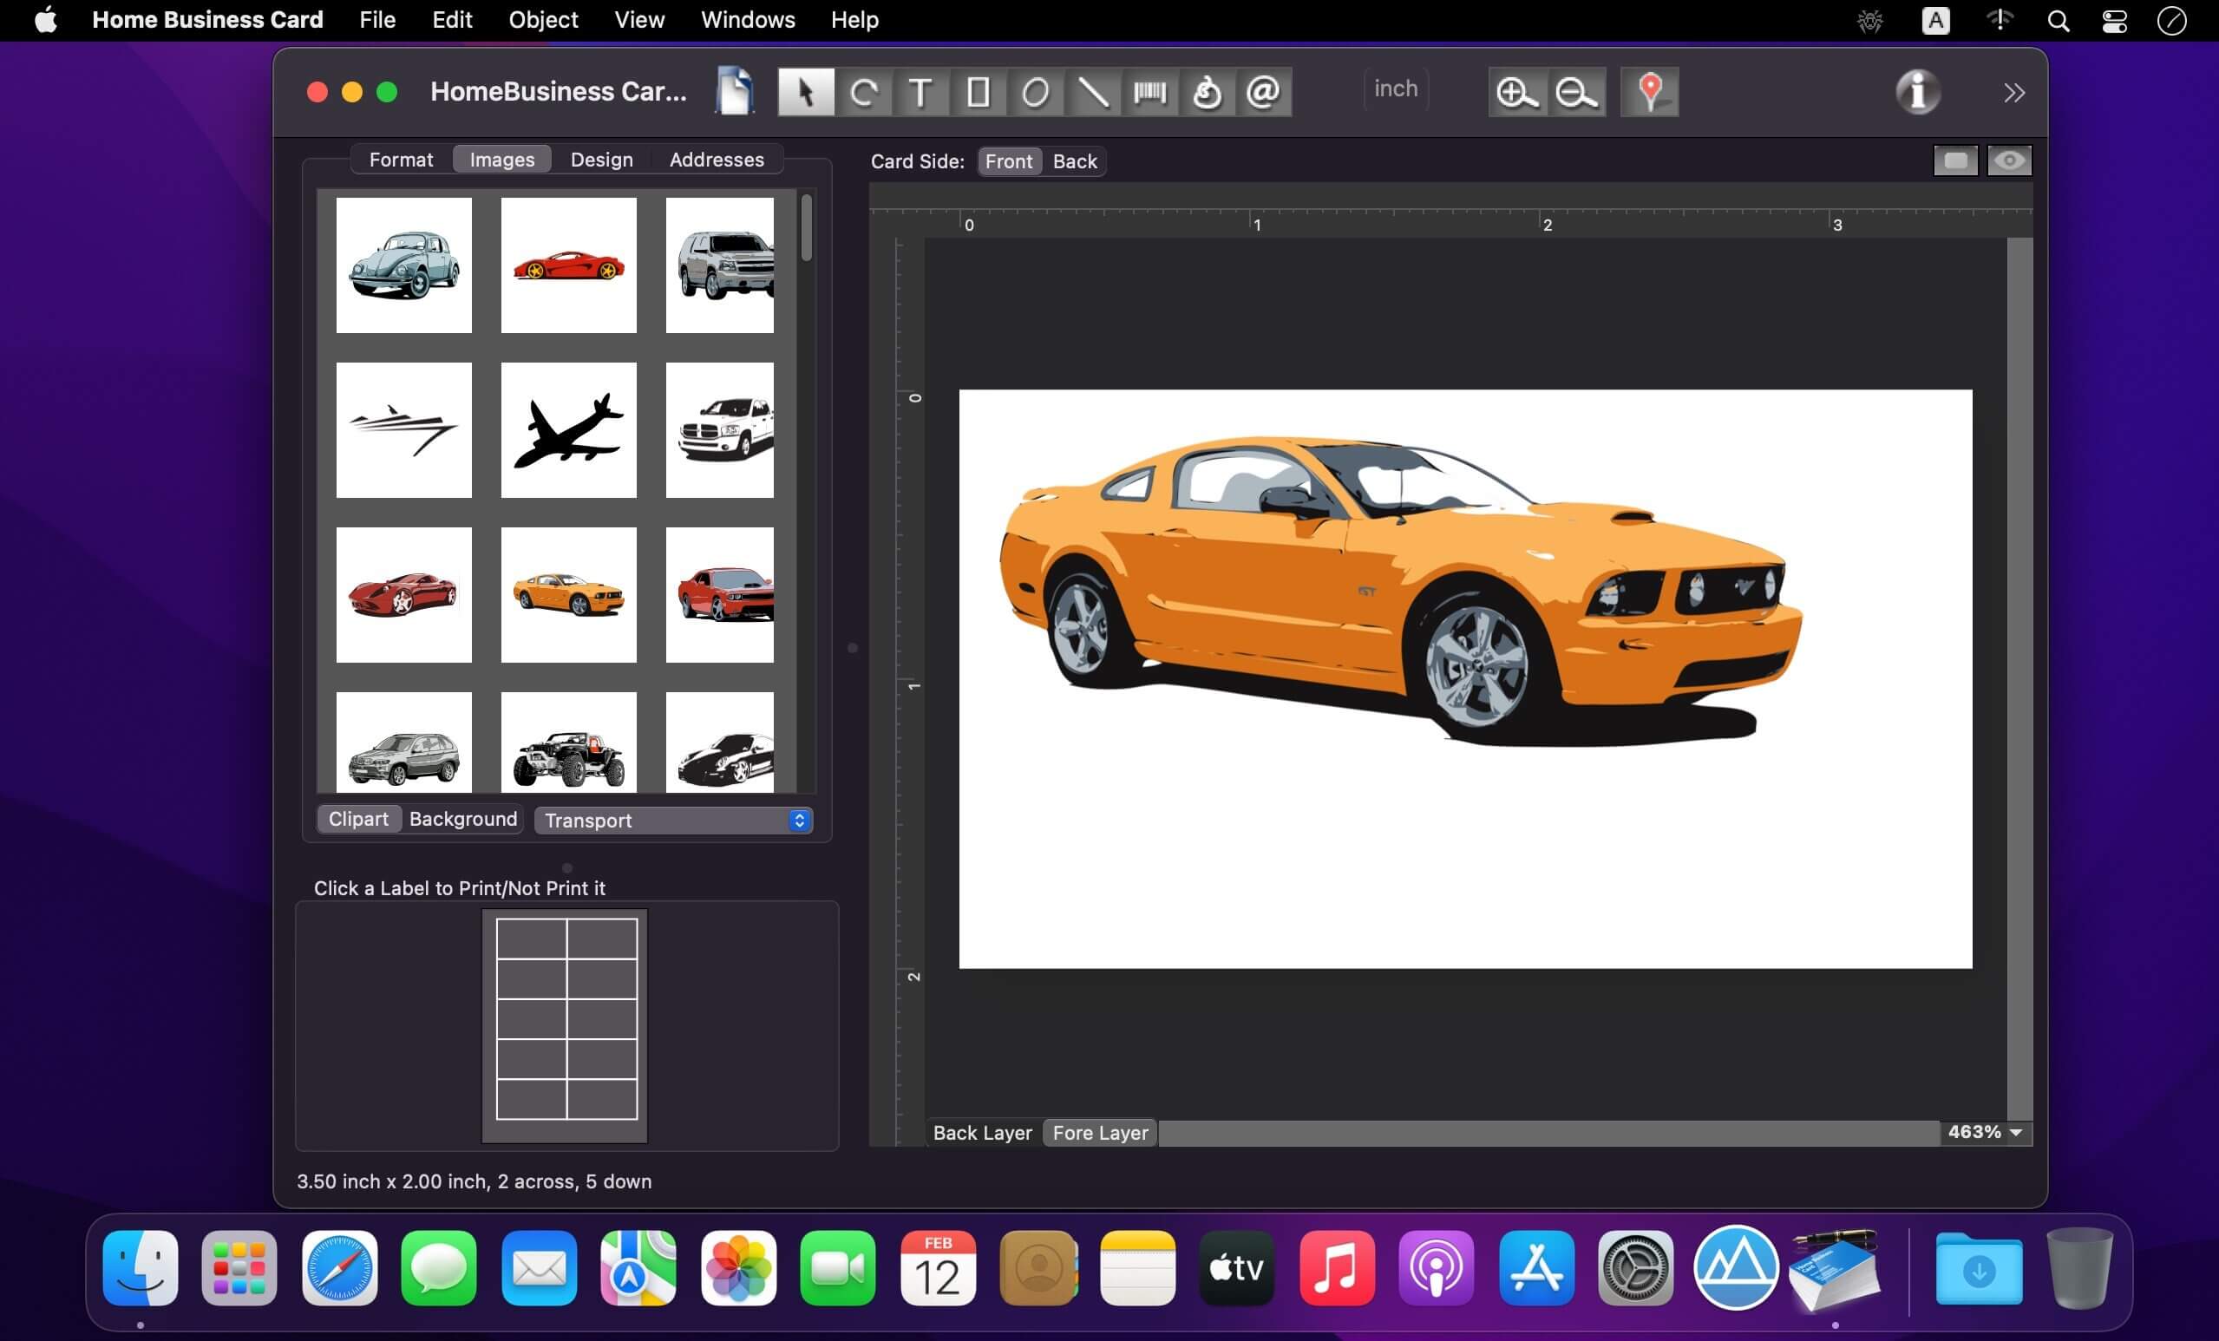Open the View menu

pos(639,20)
